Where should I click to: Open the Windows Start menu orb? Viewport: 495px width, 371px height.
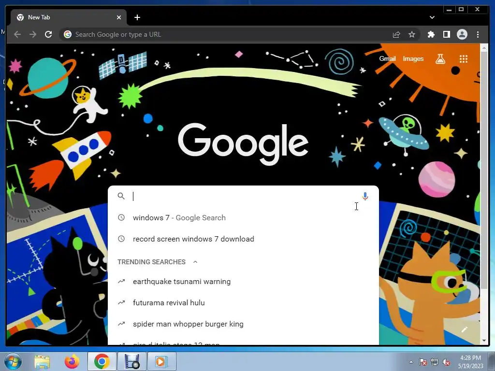(x=13, y=361)
